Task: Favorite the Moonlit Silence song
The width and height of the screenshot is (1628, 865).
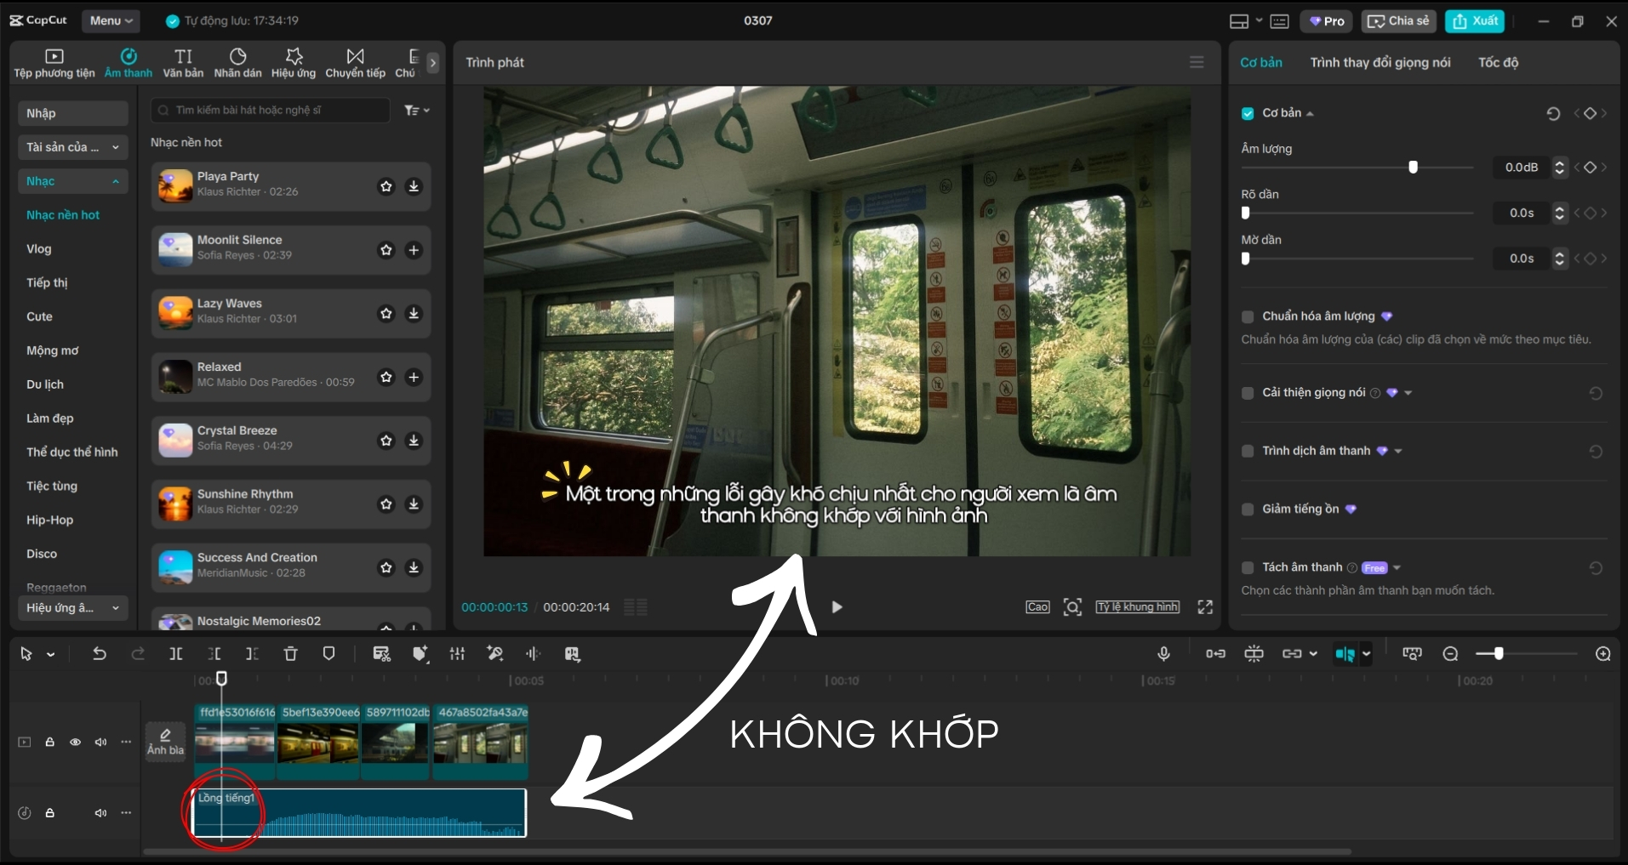Action: pos(386,250)
